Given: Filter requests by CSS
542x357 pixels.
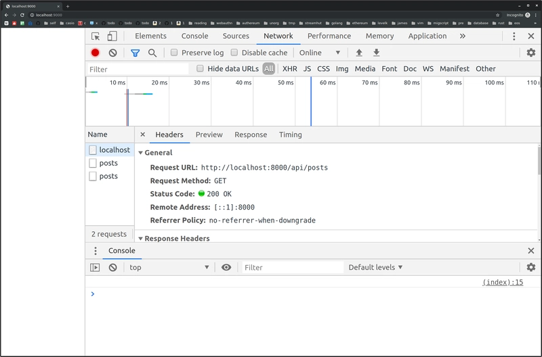Looking at the screenshot, I should pos(323,69).
